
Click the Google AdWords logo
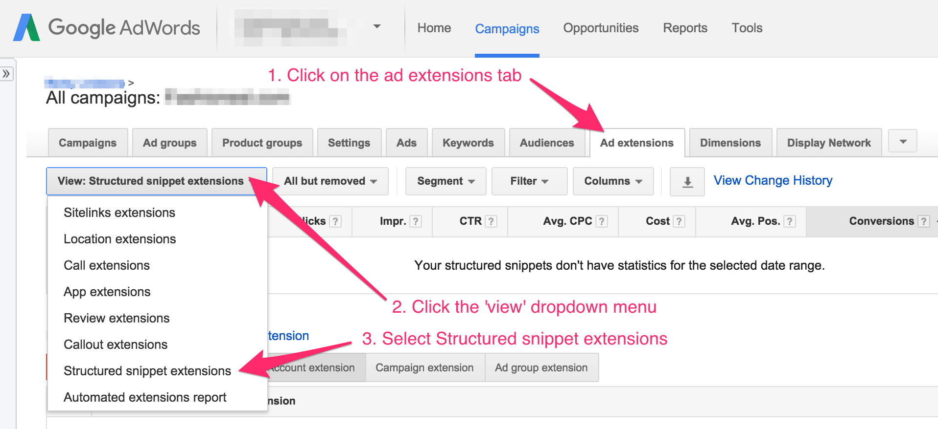coord(107,28)
